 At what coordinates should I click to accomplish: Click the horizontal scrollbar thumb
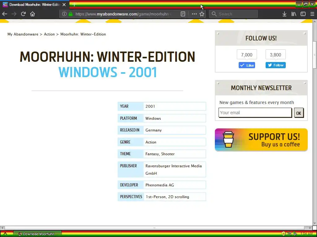[154, 228]
